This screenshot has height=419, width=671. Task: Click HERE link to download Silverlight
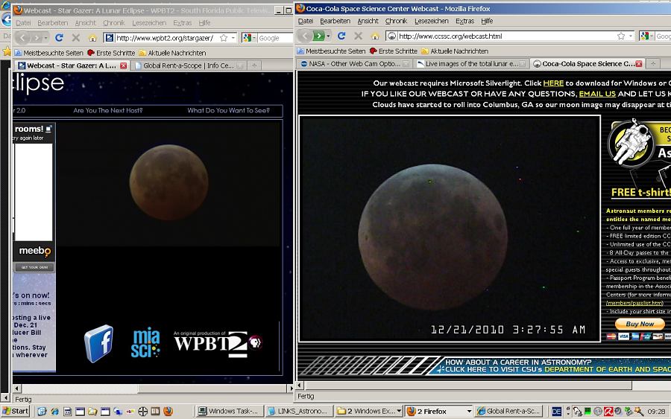[x=553, y=83]
